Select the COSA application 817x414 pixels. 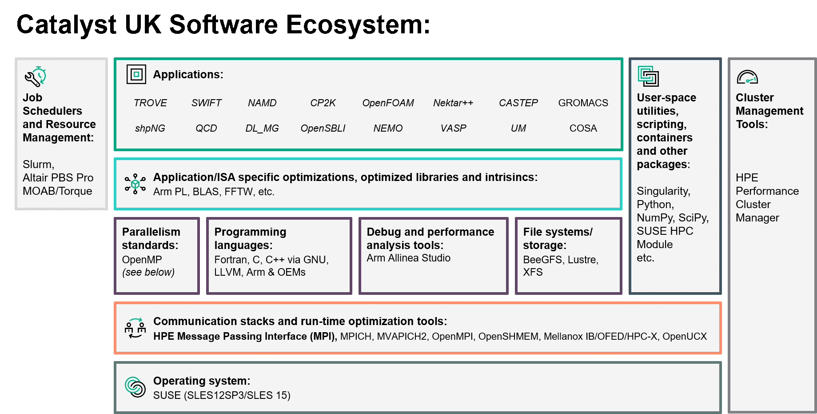(583, 128)
